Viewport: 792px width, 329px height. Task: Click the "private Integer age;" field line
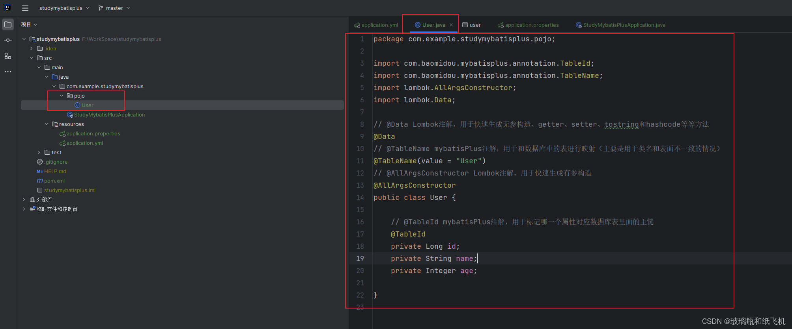point(434,271)
